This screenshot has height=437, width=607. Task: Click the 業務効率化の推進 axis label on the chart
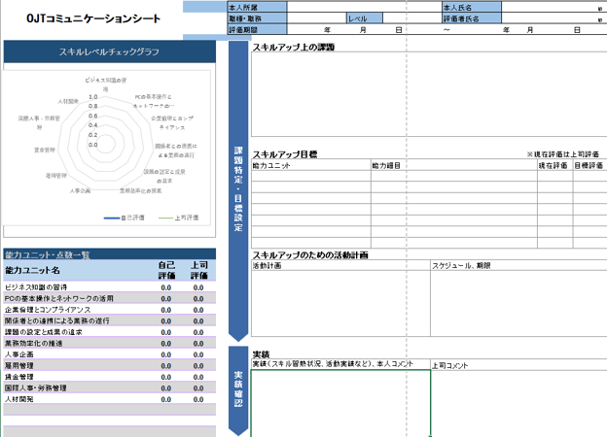pos(140,190)
